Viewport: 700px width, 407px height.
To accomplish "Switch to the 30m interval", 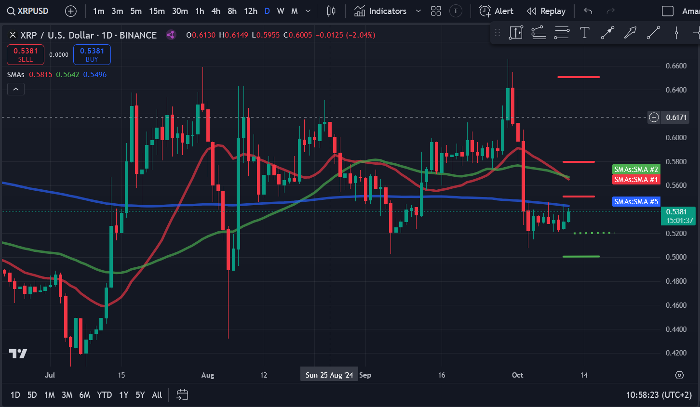I will coord(180,11).
